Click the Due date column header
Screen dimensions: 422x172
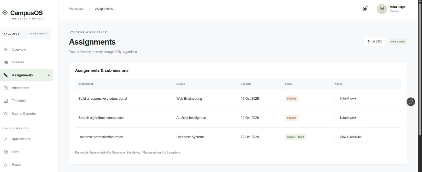246,84
